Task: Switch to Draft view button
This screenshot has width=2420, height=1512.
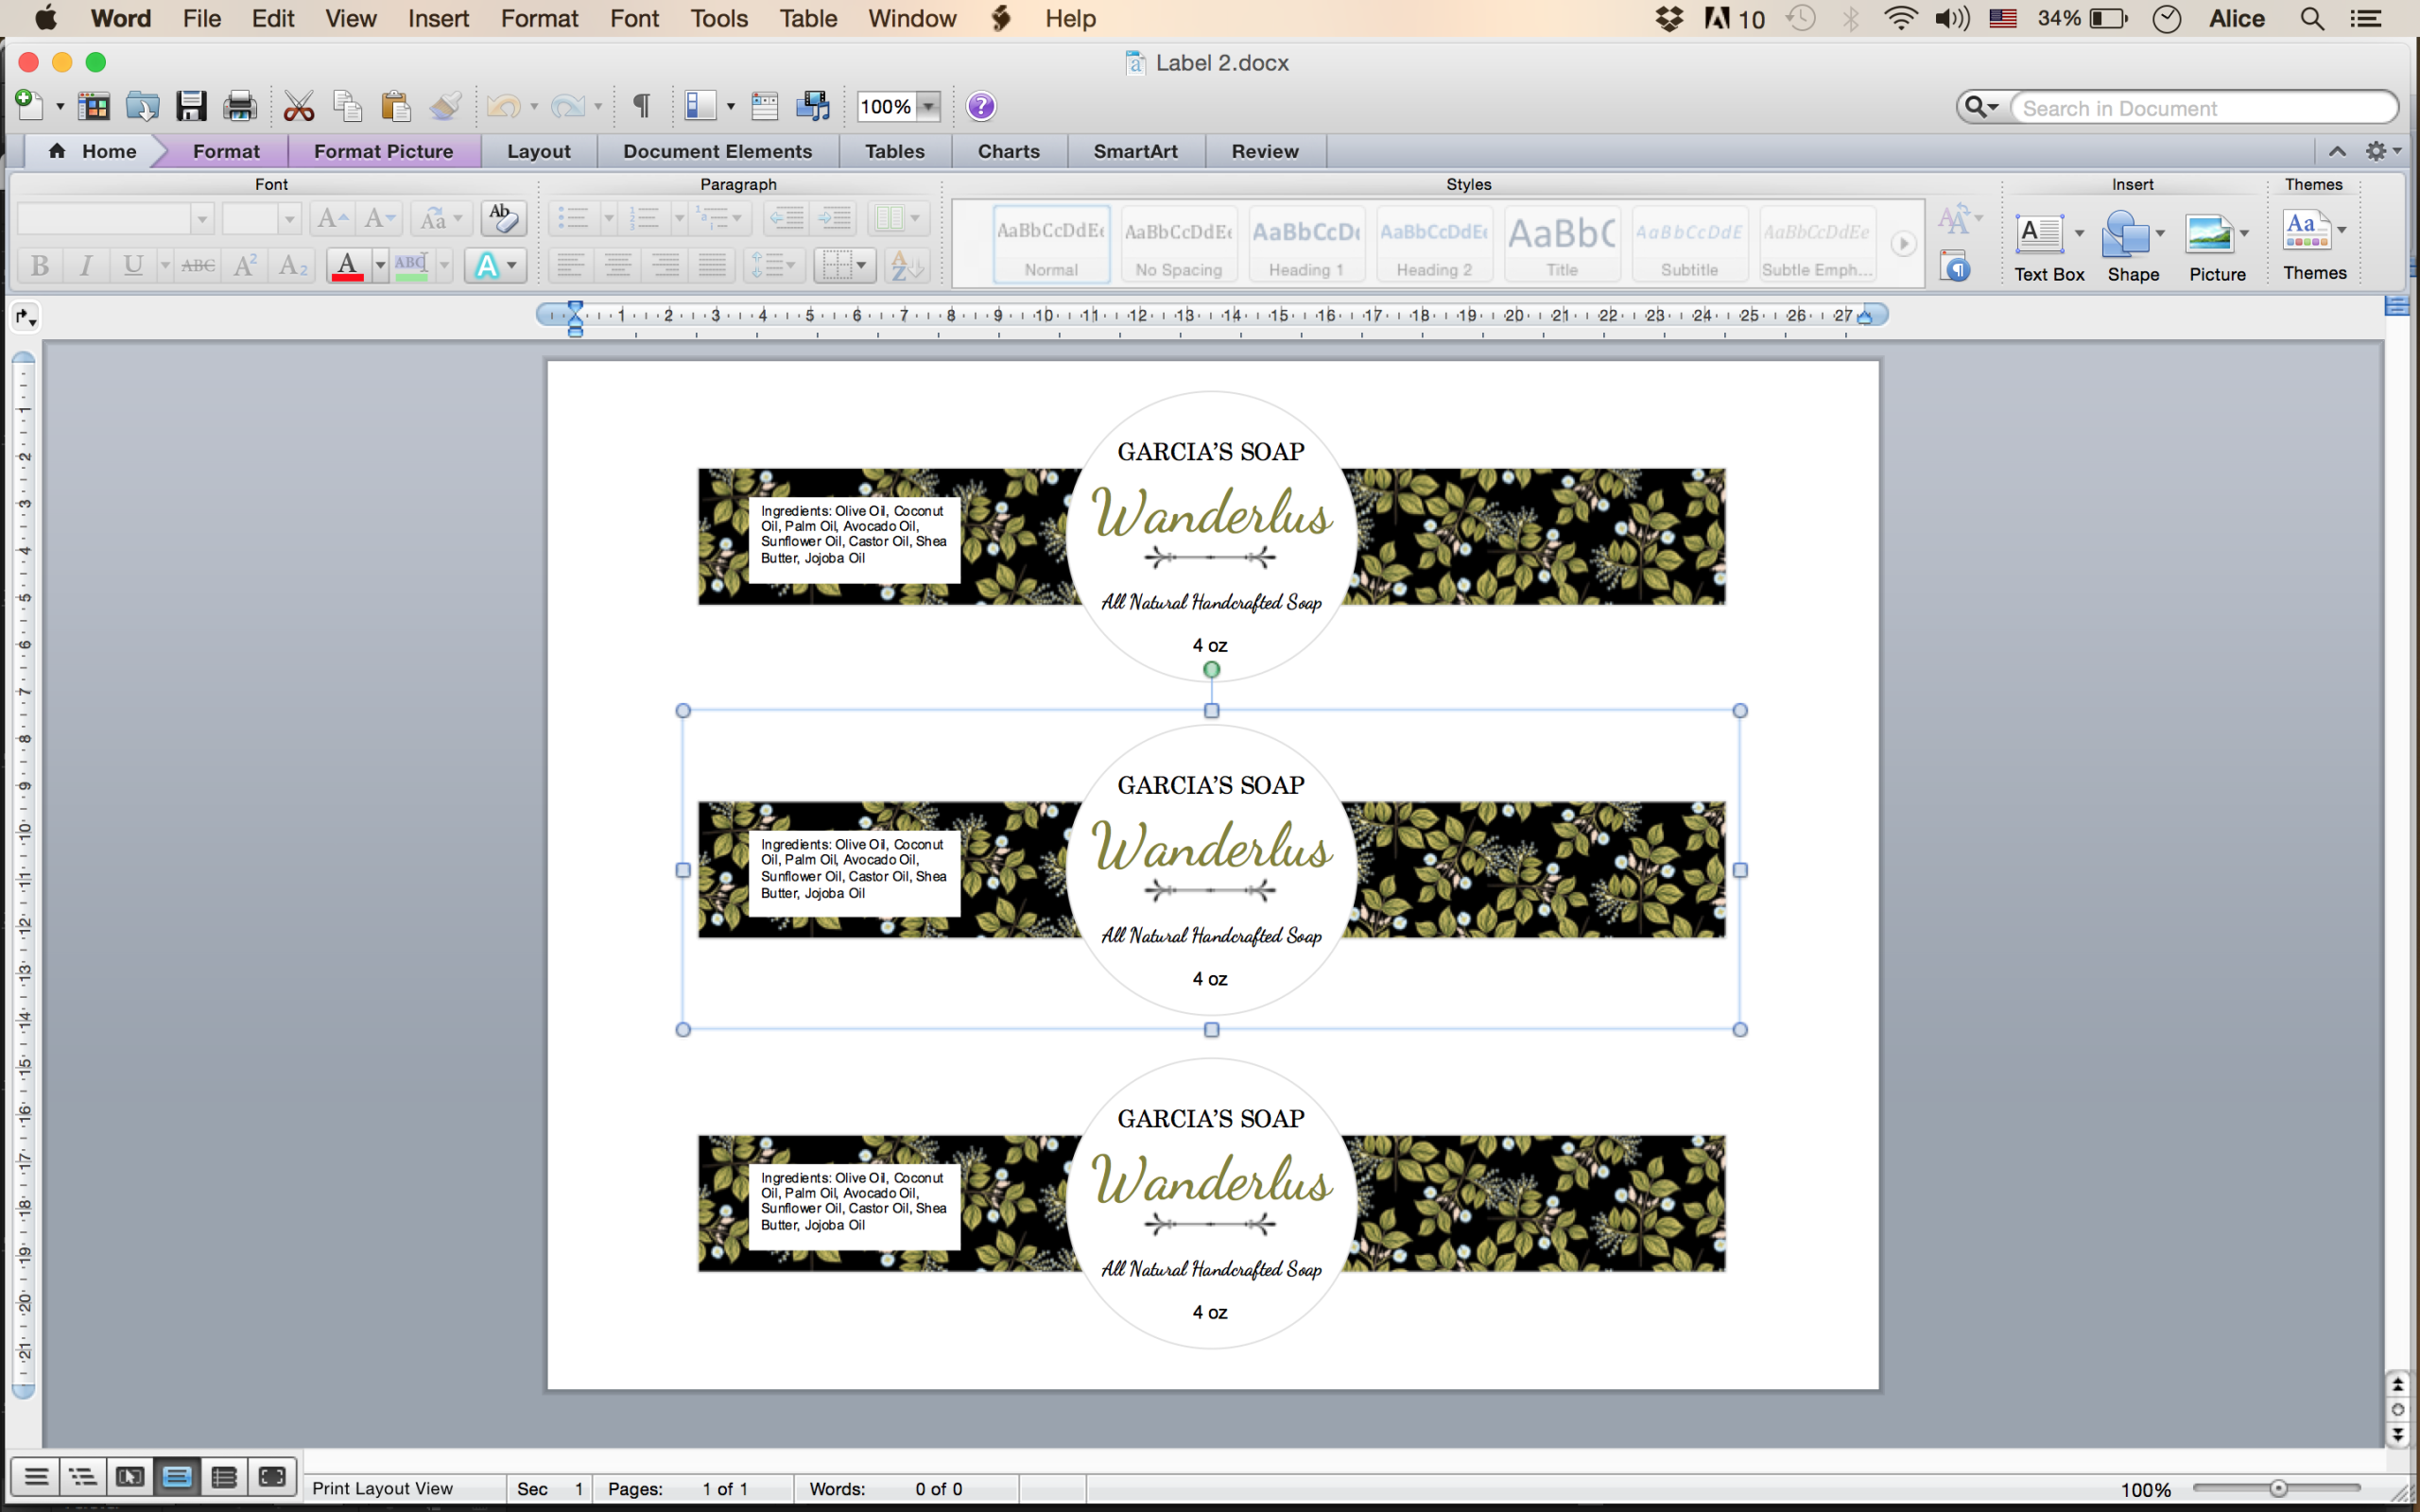Action: (x=36, y=1476)
